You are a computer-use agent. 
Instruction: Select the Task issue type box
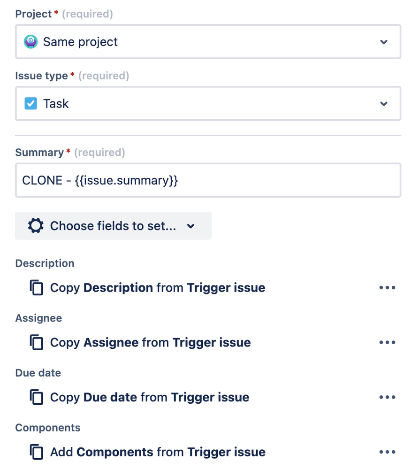tap(208, 103)
